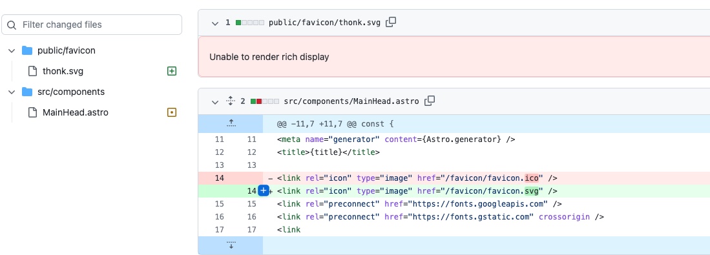Click the hunk header @@ -11,7 +11,7 @@
This screenshot has height=255, width=710.
[335, 123]
